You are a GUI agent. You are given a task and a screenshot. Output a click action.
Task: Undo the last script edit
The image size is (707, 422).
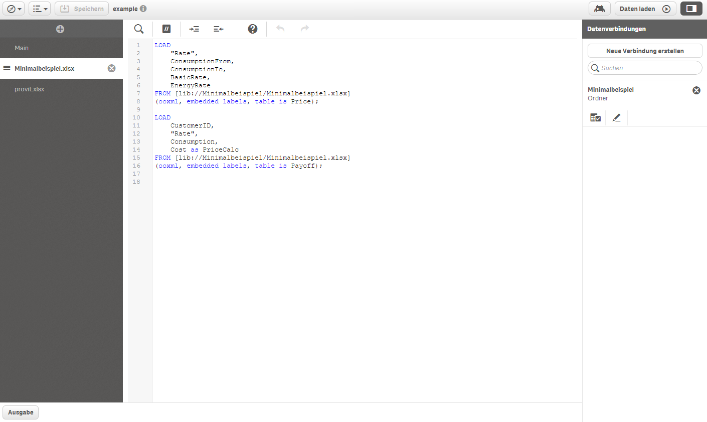pyautogui.click(x=280, y=29)
